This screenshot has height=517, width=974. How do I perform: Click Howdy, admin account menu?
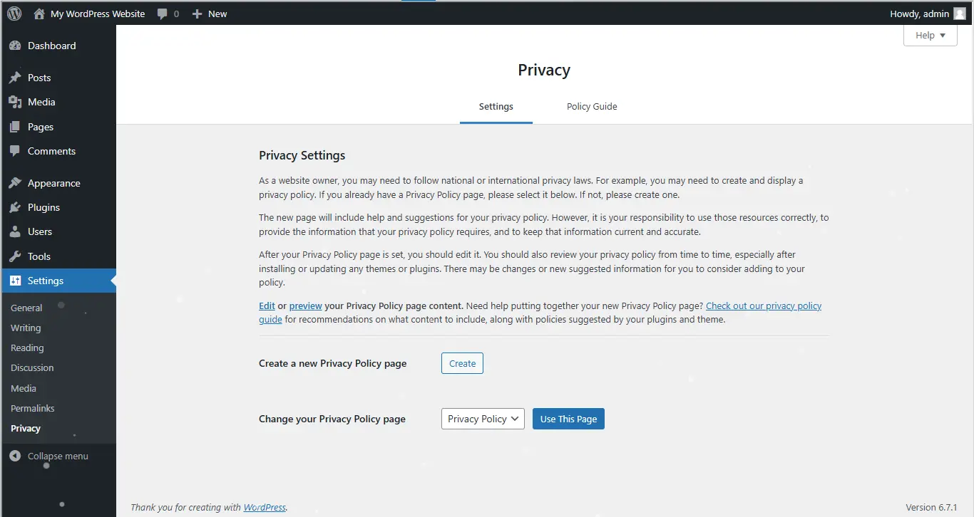point(928,14)
